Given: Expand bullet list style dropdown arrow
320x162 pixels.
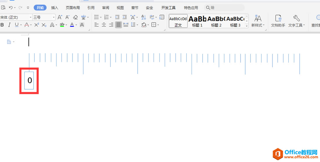Looking at the screenshot, I should [101, 17].
